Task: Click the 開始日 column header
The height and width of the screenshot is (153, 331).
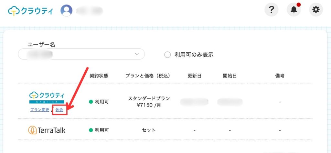Action: point(230,76)
